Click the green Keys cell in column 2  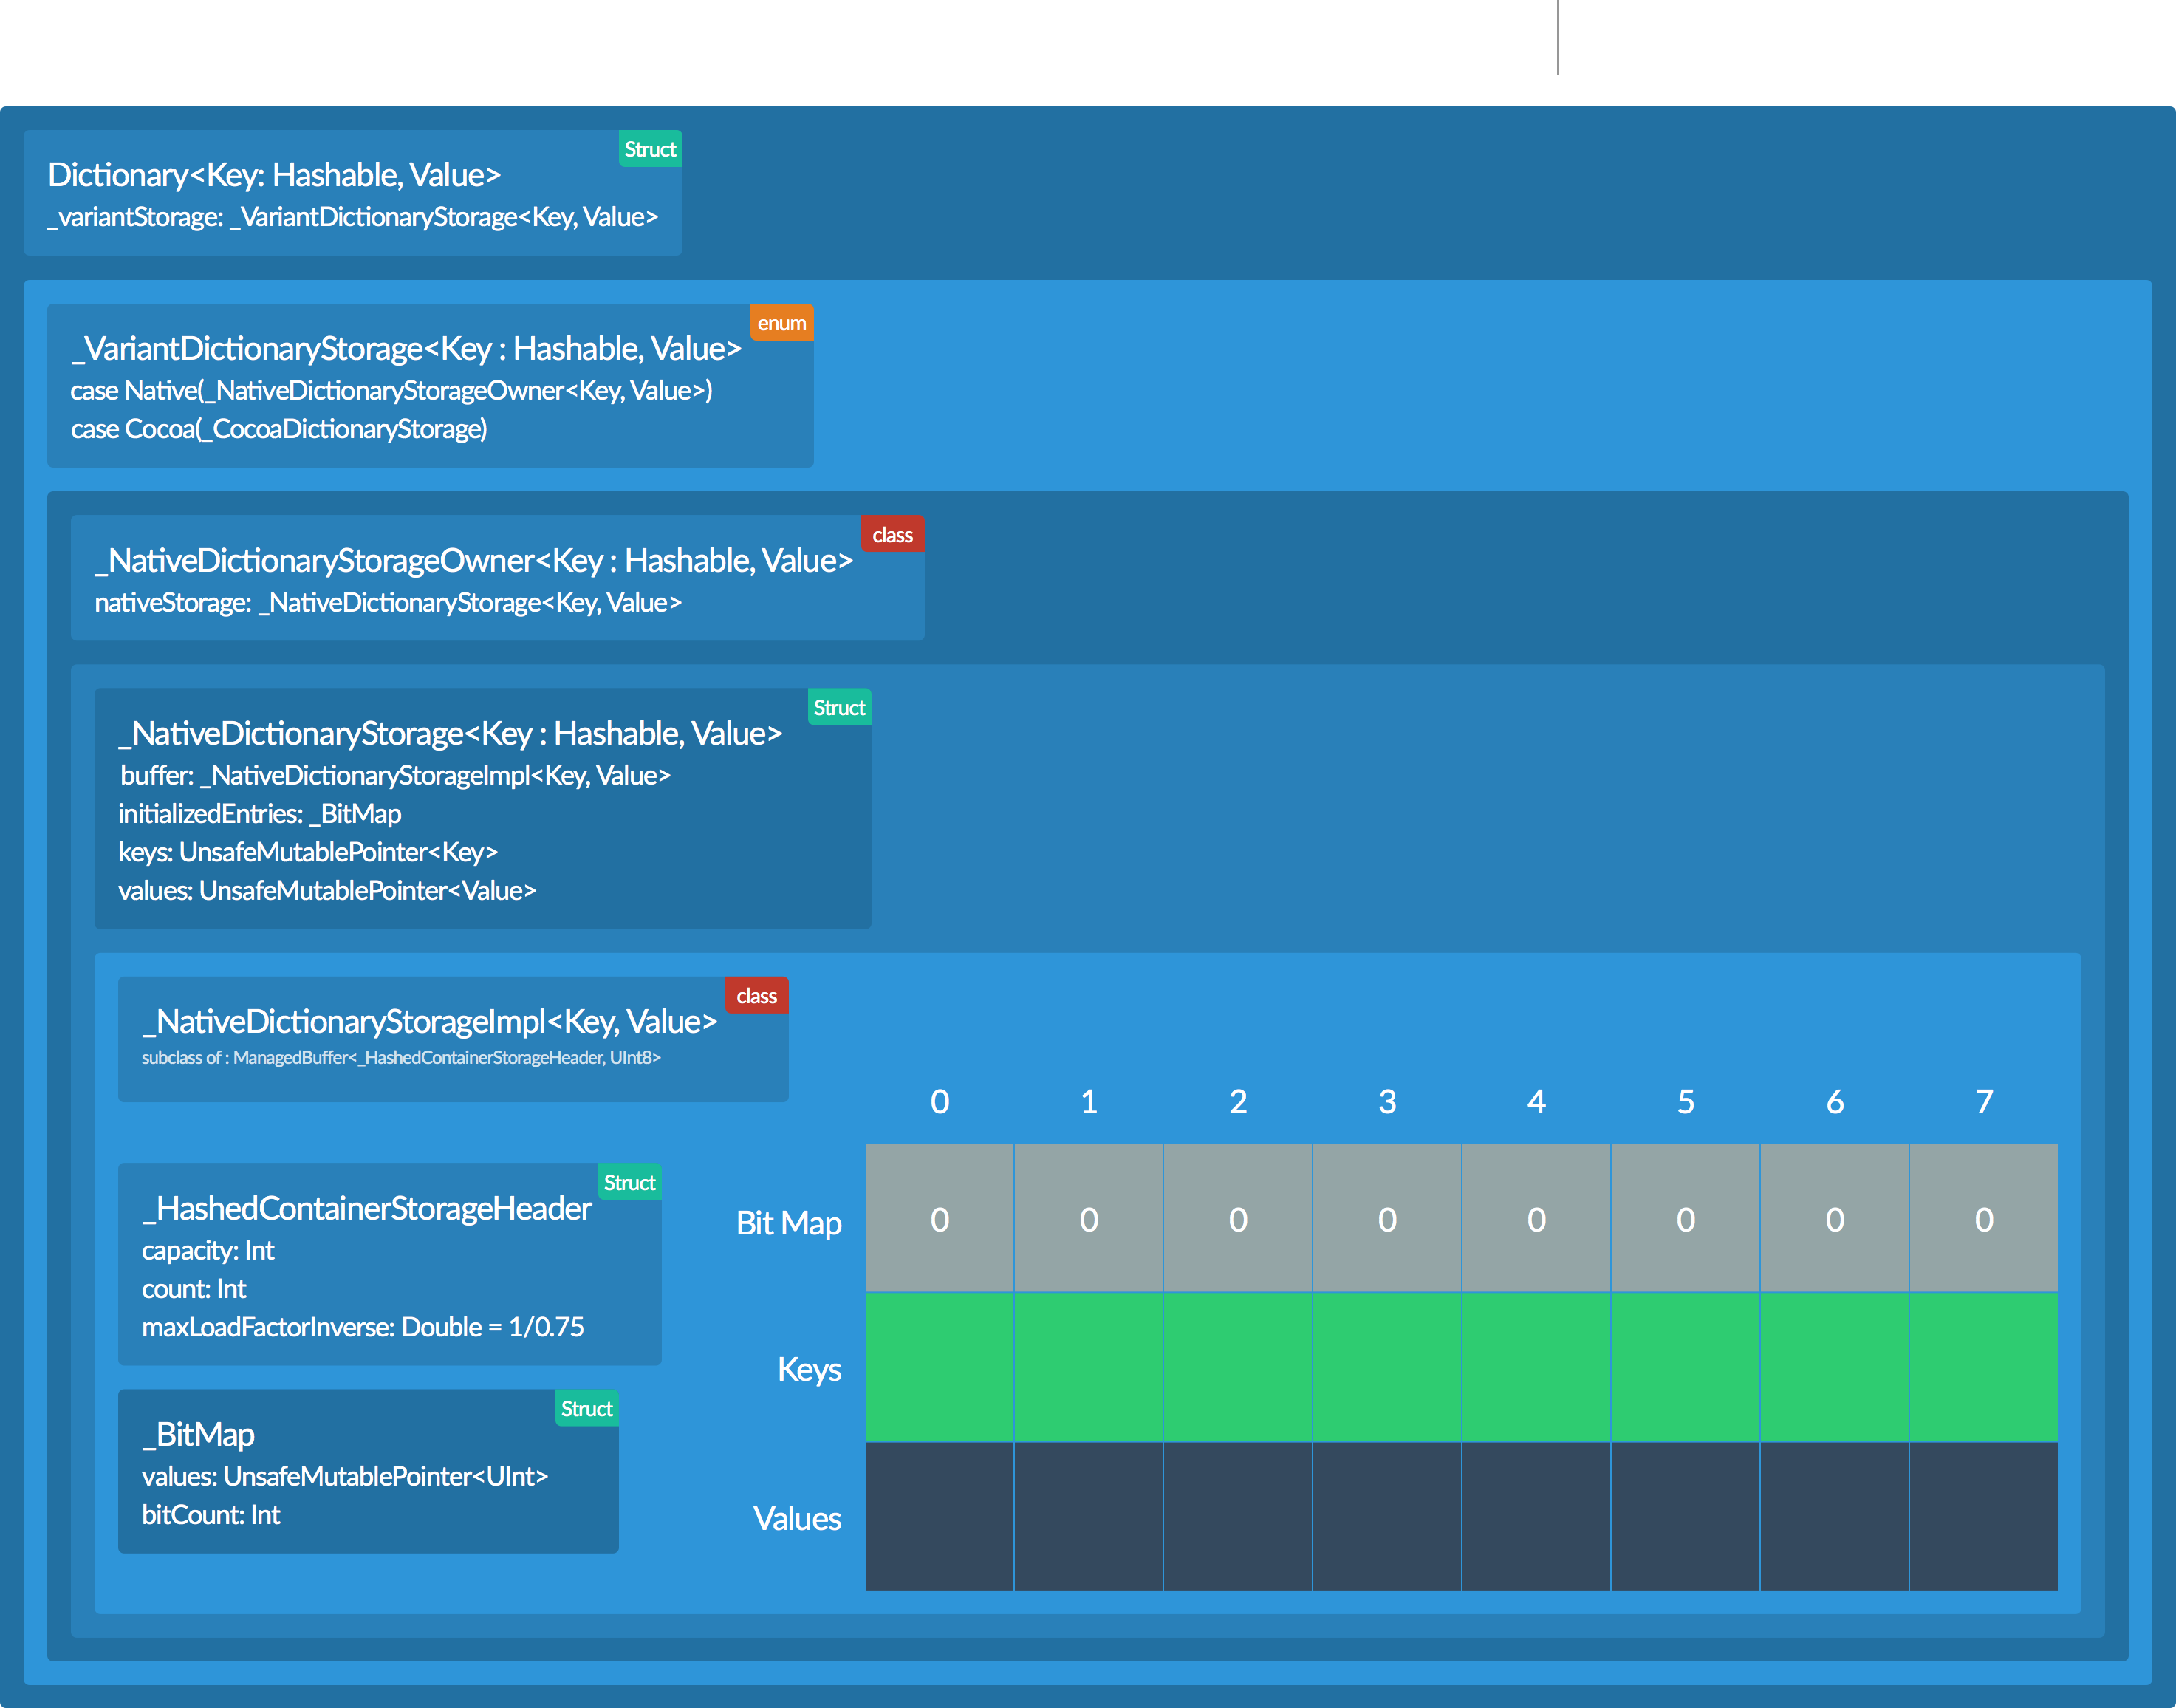(x=1237, y=1367)
